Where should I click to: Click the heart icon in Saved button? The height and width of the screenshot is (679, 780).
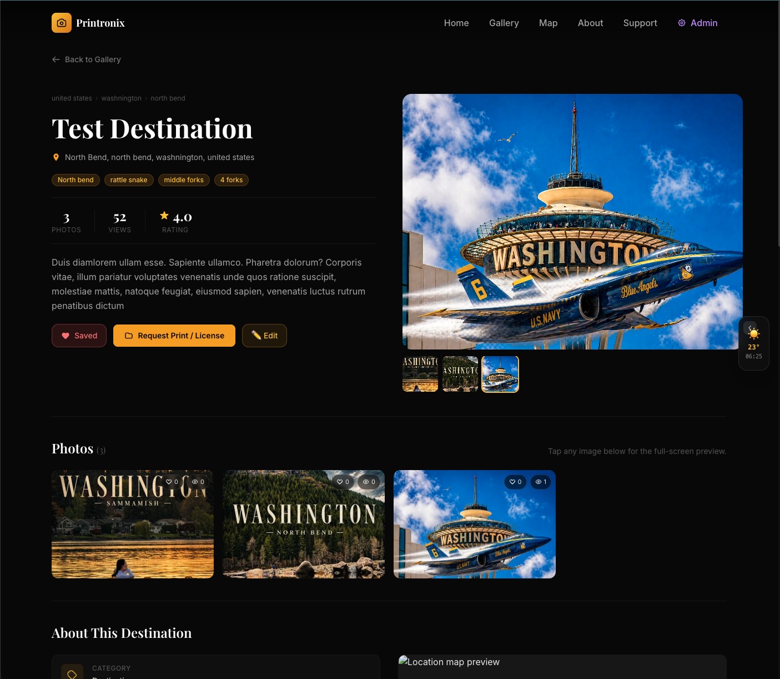coord(66,336)
